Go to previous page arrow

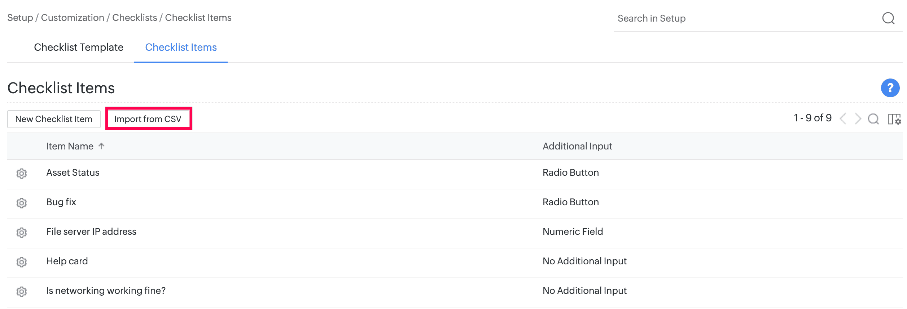point(843,119)
